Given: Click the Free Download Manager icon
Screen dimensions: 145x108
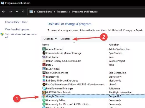Looking at the screenshot, I should coord(44,88).
